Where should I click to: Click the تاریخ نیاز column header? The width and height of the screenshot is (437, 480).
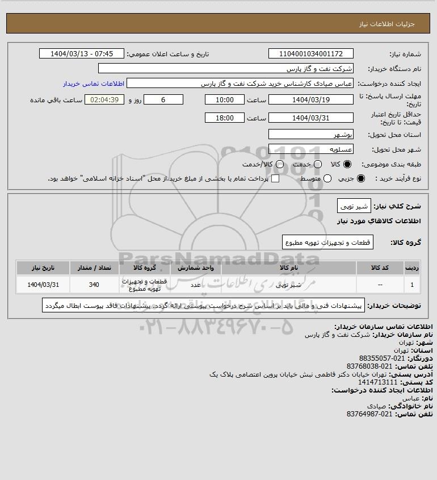43,268
